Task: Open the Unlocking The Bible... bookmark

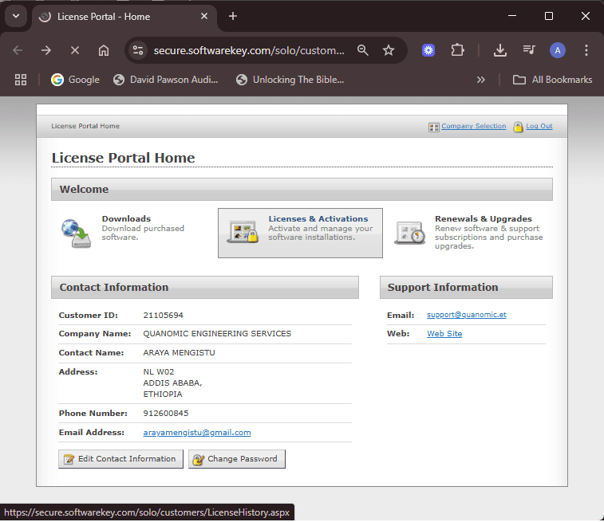Action: pos(290,80)
